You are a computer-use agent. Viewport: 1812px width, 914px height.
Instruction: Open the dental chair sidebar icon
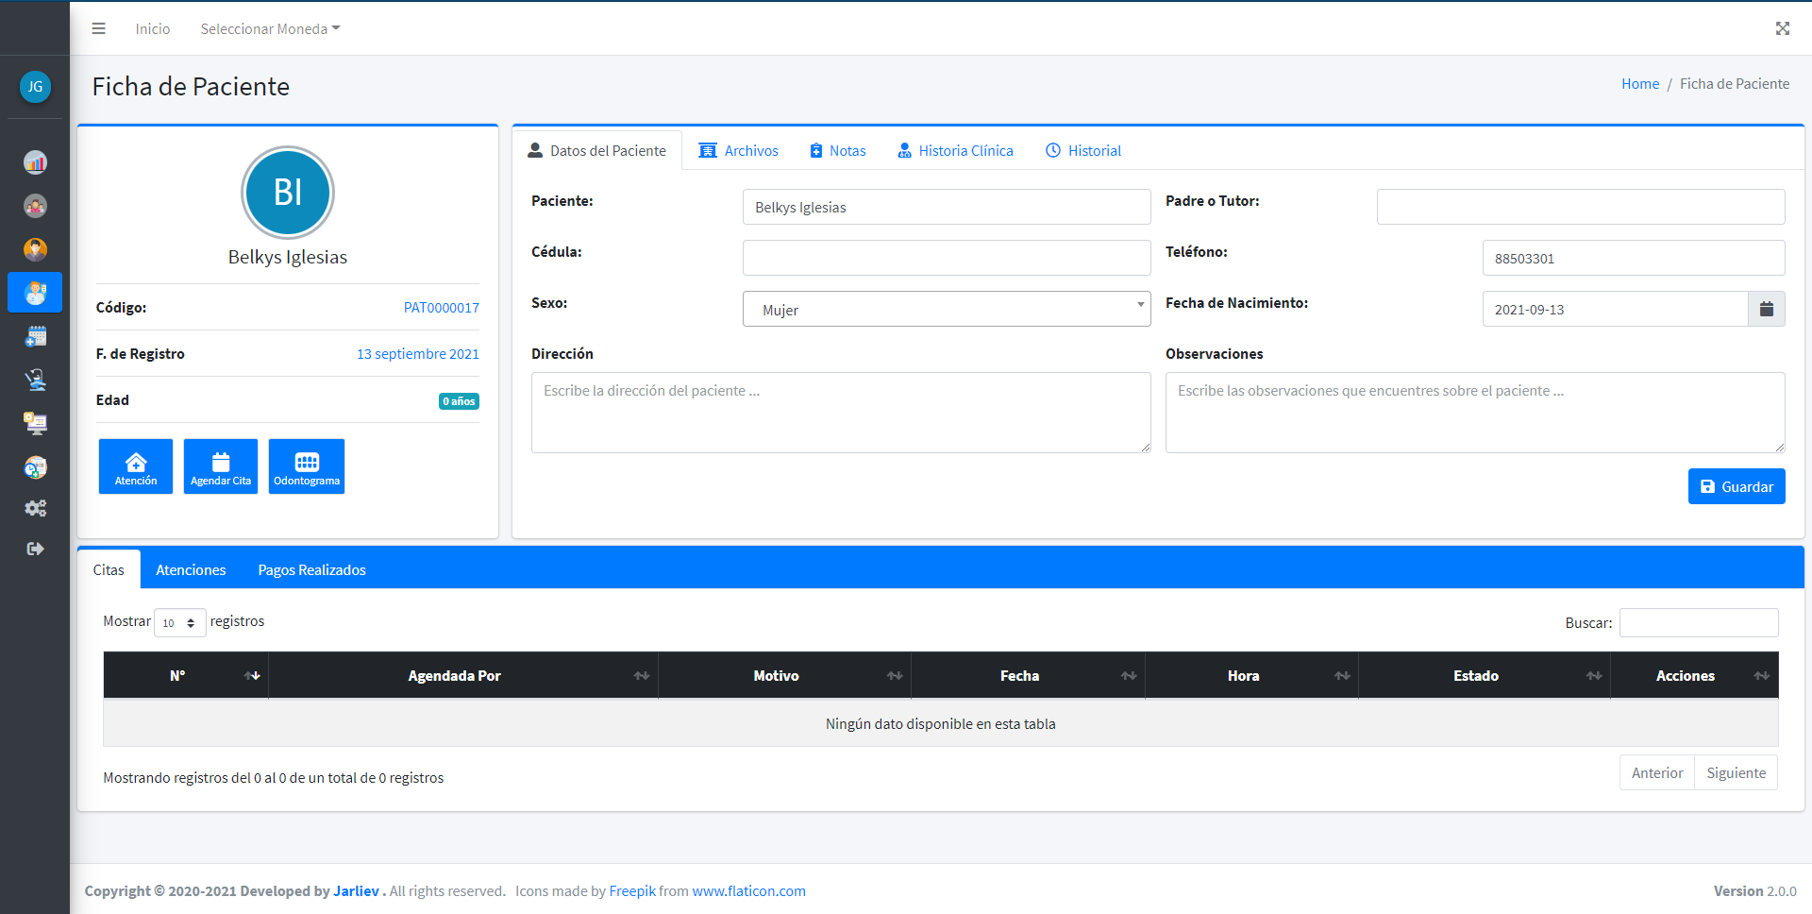(x=35, y=380)
